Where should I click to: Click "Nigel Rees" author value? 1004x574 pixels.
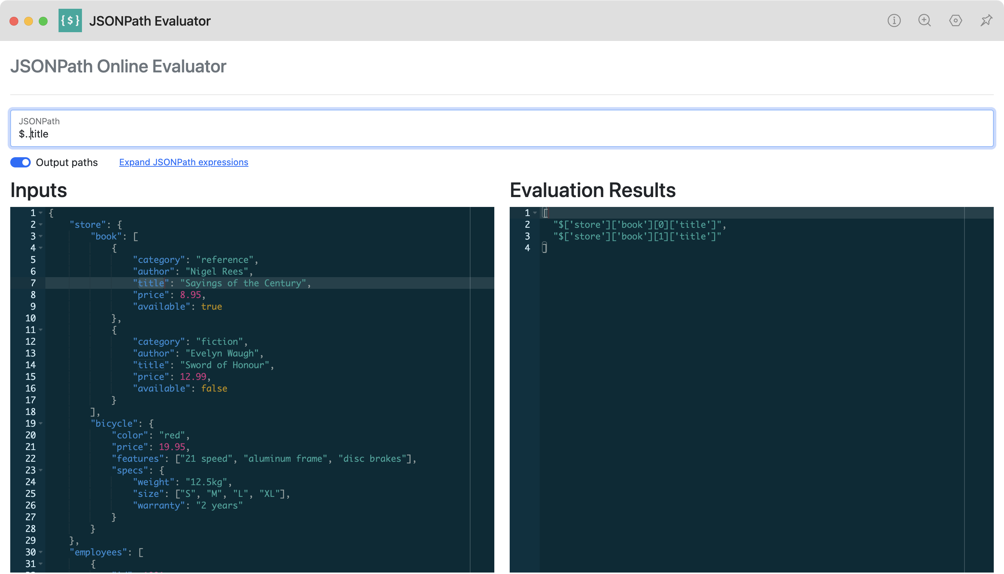click(217, 271)
